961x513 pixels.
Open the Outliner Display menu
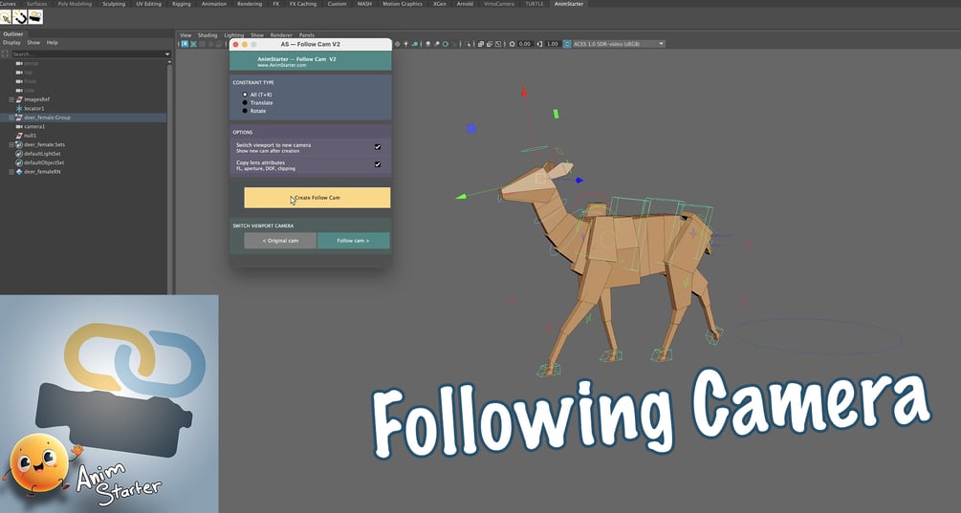[11, 43]
